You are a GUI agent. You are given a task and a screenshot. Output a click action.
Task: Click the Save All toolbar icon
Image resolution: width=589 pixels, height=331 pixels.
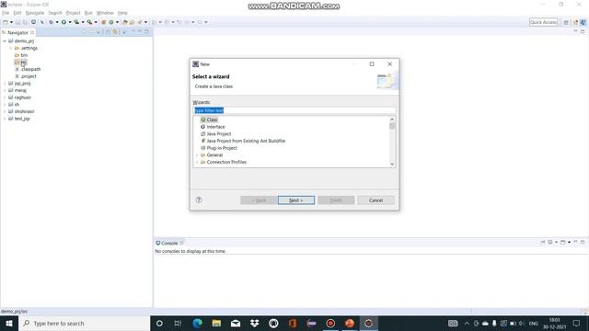(25, 22)
